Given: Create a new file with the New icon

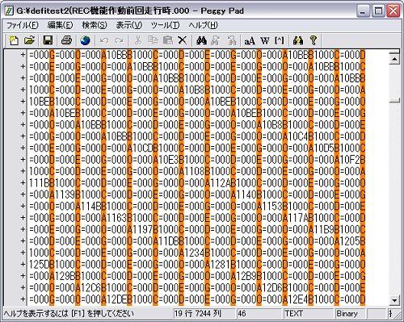Looking at the screenshot, I should 14,40.
